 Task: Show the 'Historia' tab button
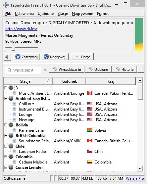pyautogui.click(x=124, y=69)
